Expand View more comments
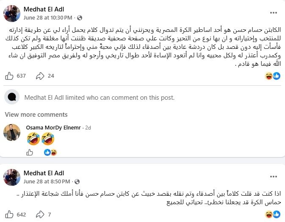This screenshot has width=285, height=222. pos(36,115)
